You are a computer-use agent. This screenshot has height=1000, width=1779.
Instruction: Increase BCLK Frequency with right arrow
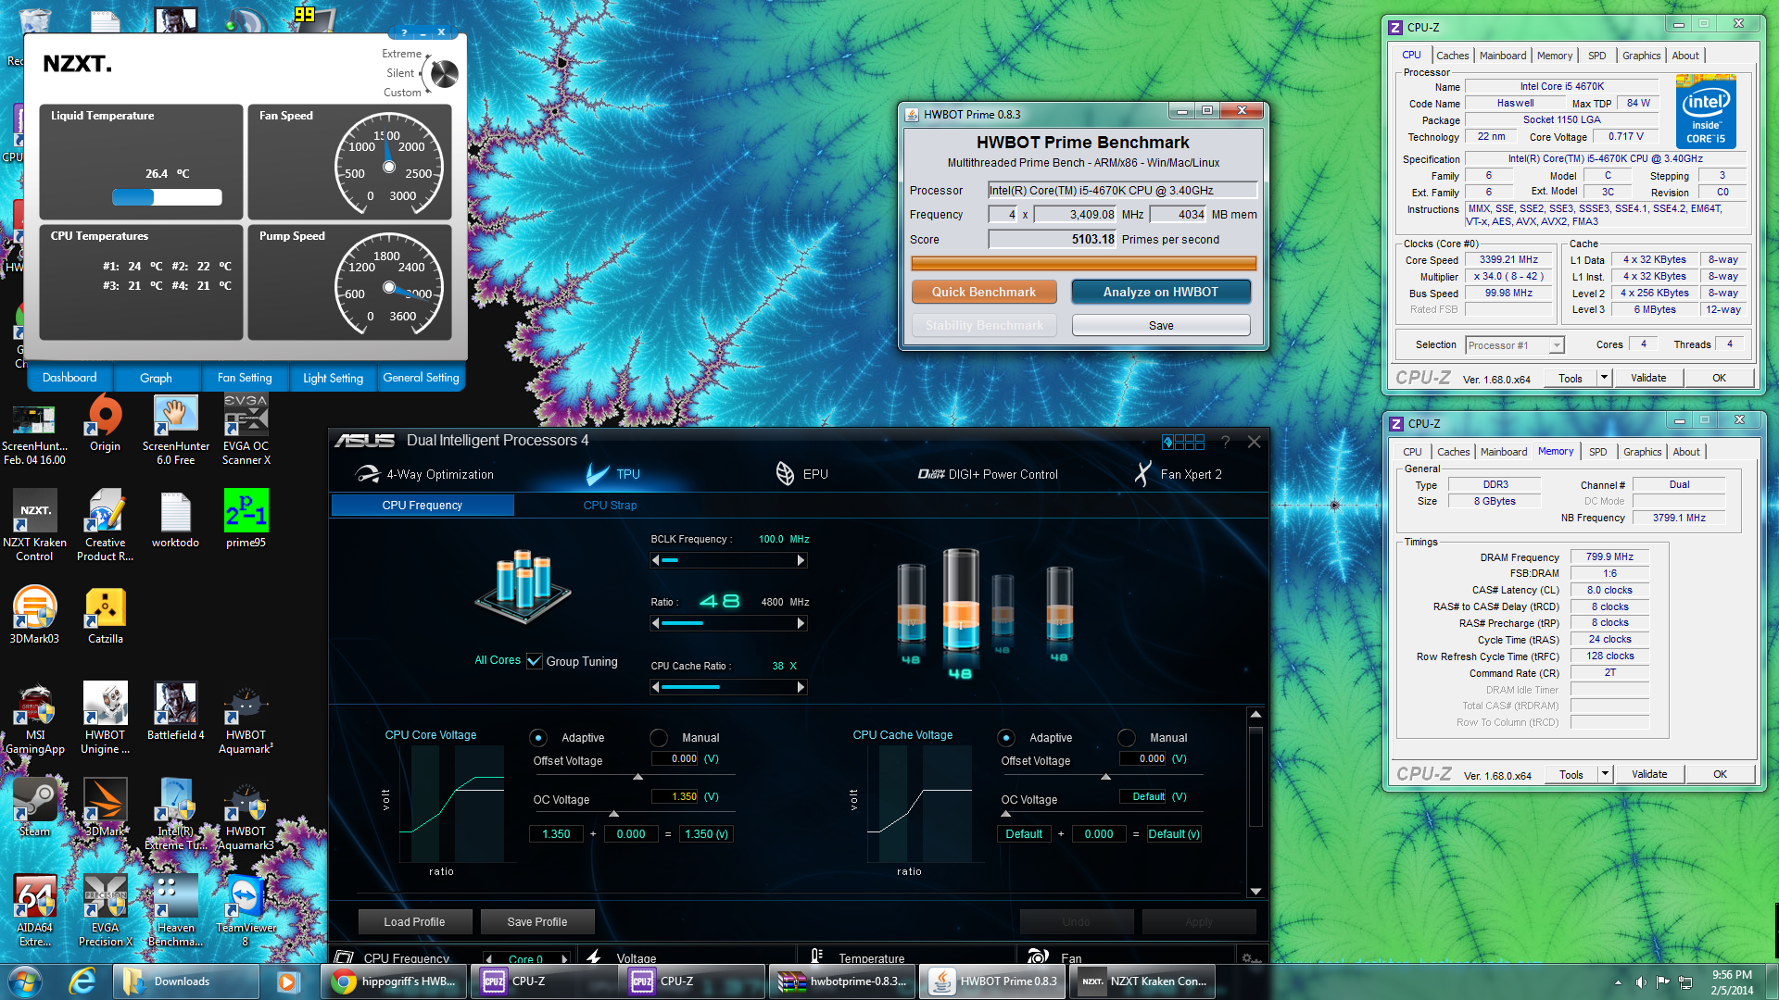[x=801, y=560]
